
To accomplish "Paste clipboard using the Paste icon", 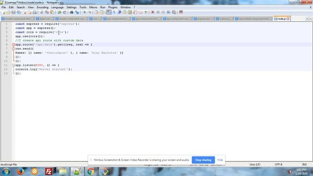I will (x=52, y=12).
